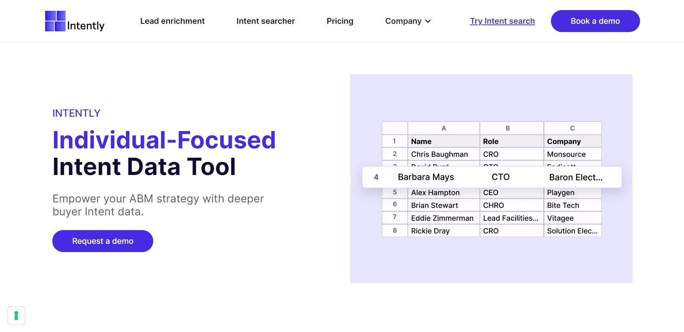The height and width of the screenshot is (332, 684).
Task: Click row number 6 in the spreadsheet
Action: 395,205
